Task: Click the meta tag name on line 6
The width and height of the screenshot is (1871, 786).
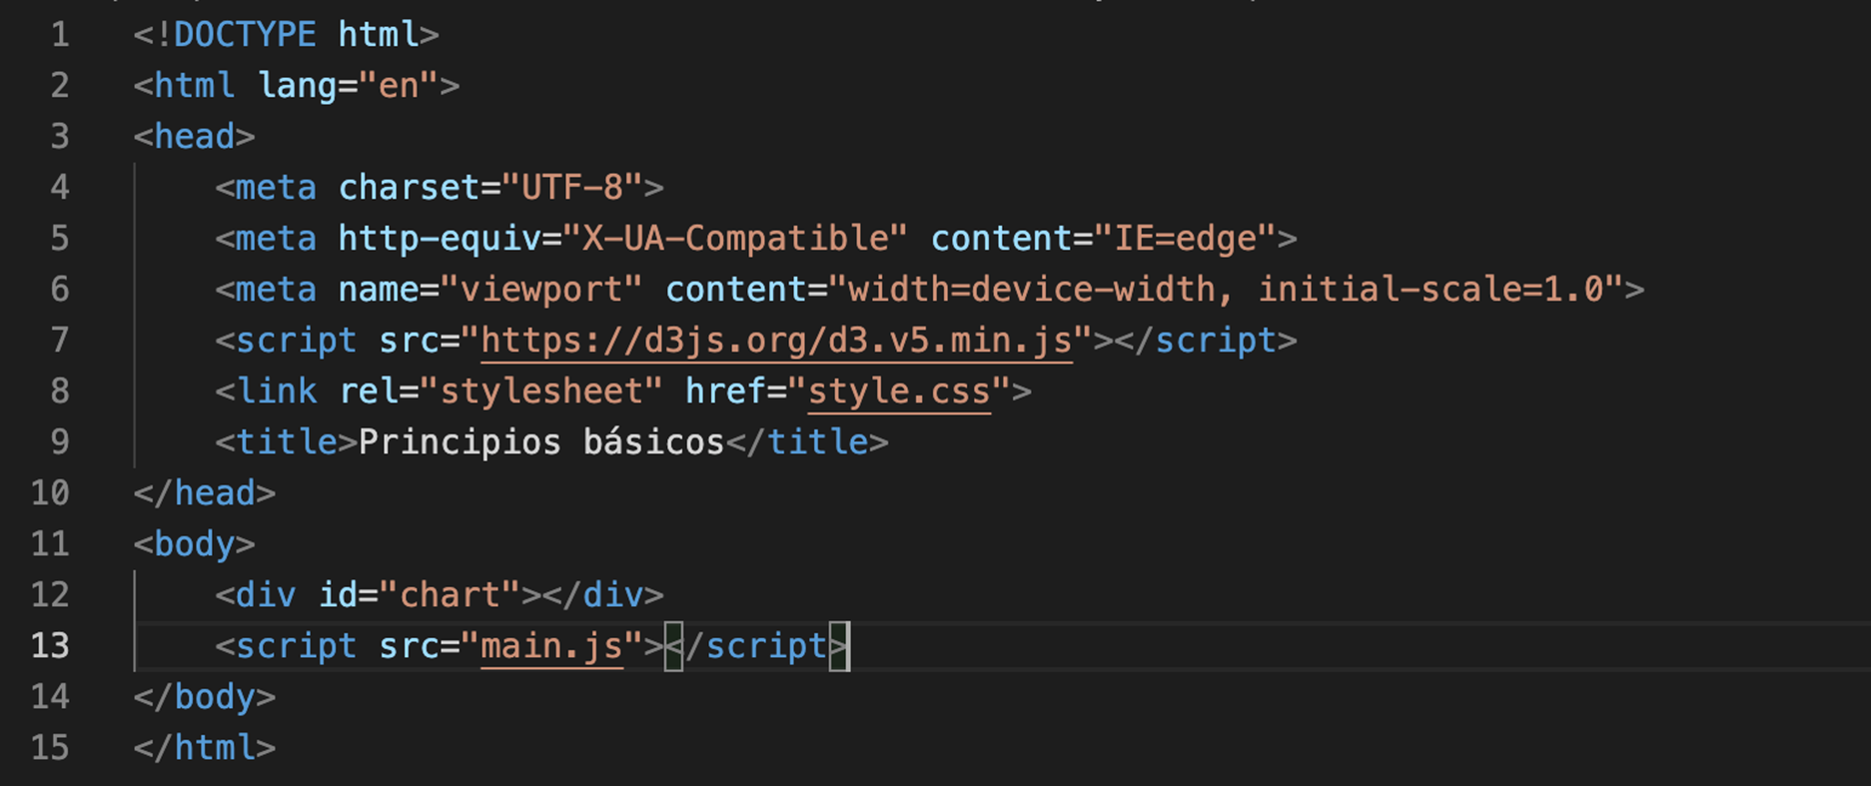Action: pos(276,290)
